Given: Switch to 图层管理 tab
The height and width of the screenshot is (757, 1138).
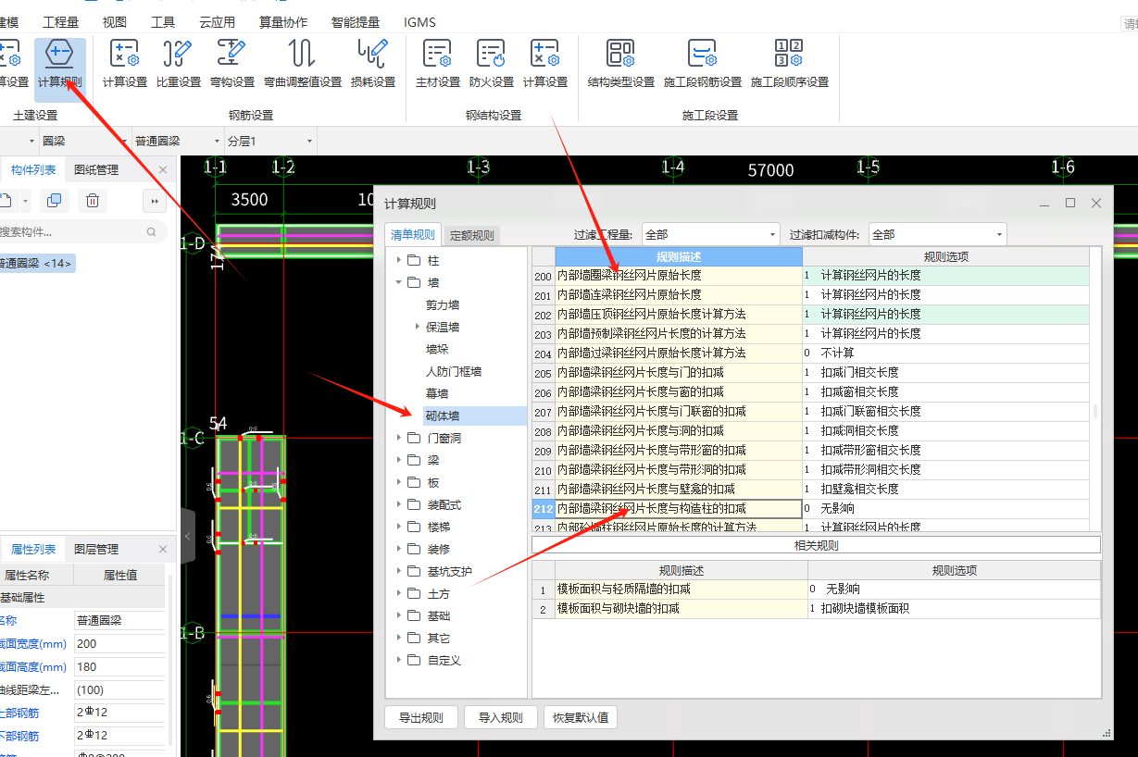Looking at the screenshot, I should (96, 549).
